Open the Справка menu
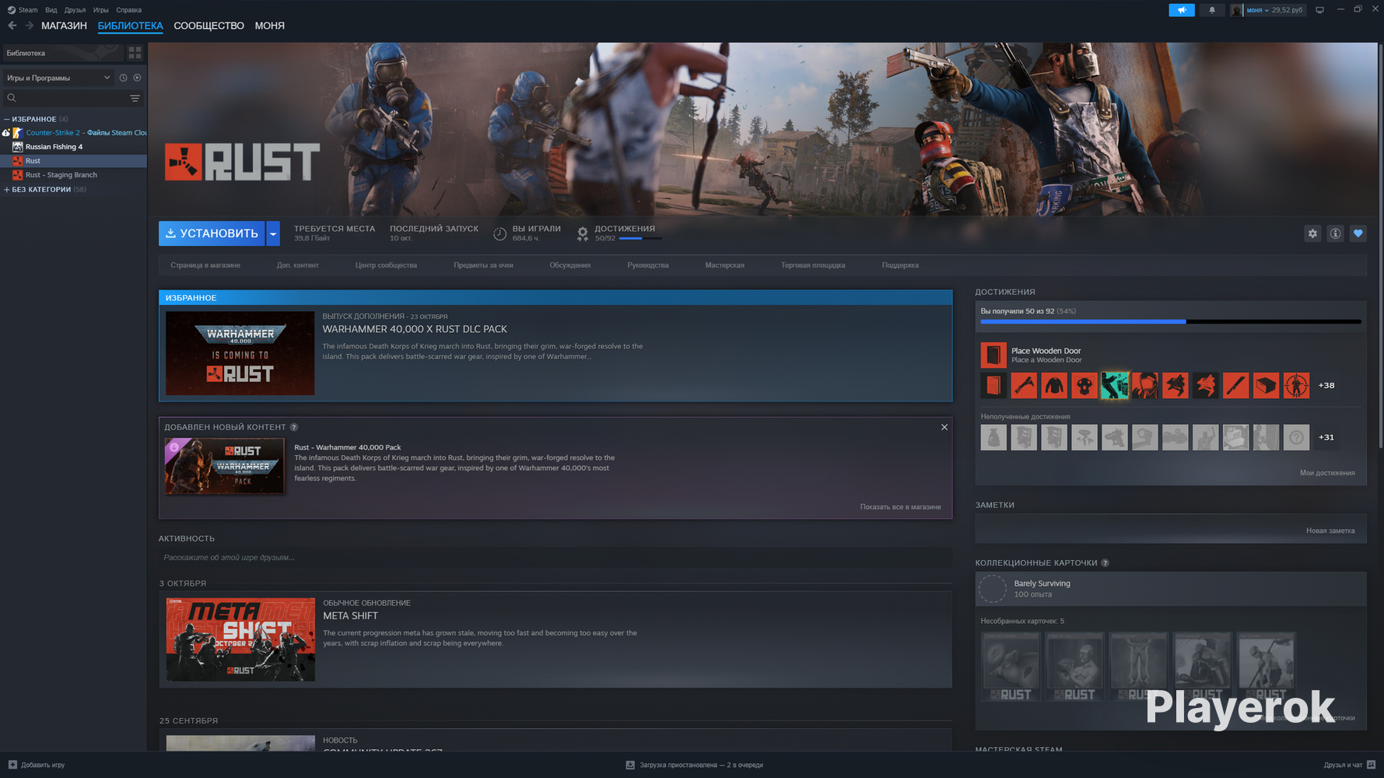1384x778 pixels. coord(129,10)
